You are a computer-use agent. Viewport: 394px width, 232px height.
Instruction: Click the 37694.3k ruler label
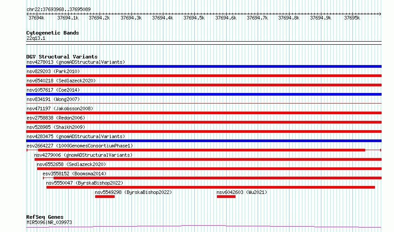pos(131,18)
